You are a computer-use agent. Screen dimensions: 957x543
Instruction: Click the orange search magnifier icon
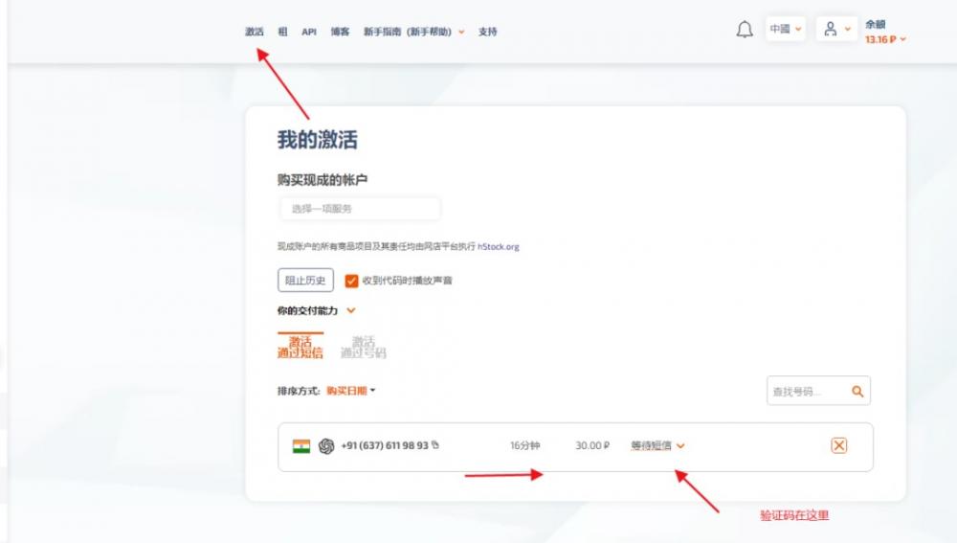tap(857, 392)
